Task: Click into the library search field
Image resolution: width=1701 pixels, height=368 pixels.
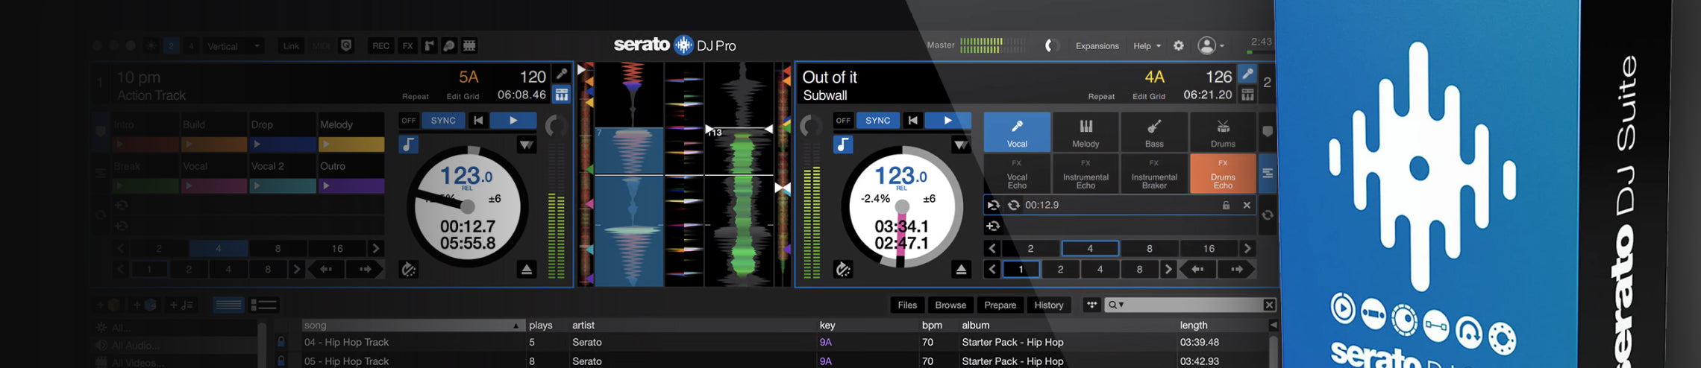Action: [x=1191, y=305]
